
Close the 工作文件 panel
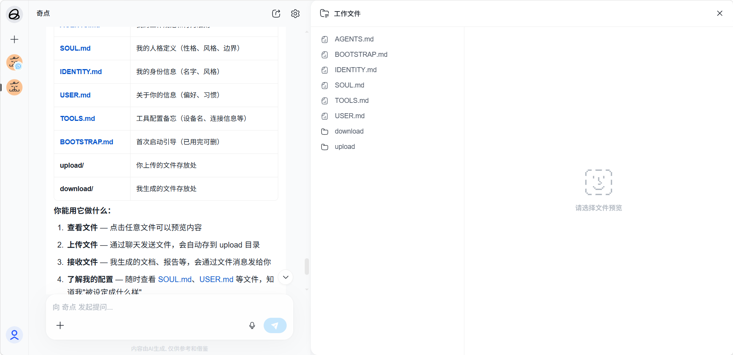point(720,13)
